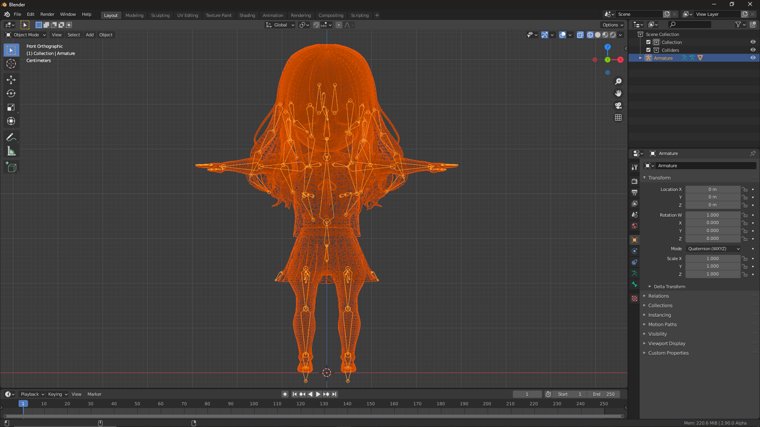Select the Move tool in toolbar
The height and width of the screenshot is (427, 760).
[x=11, y=80]
